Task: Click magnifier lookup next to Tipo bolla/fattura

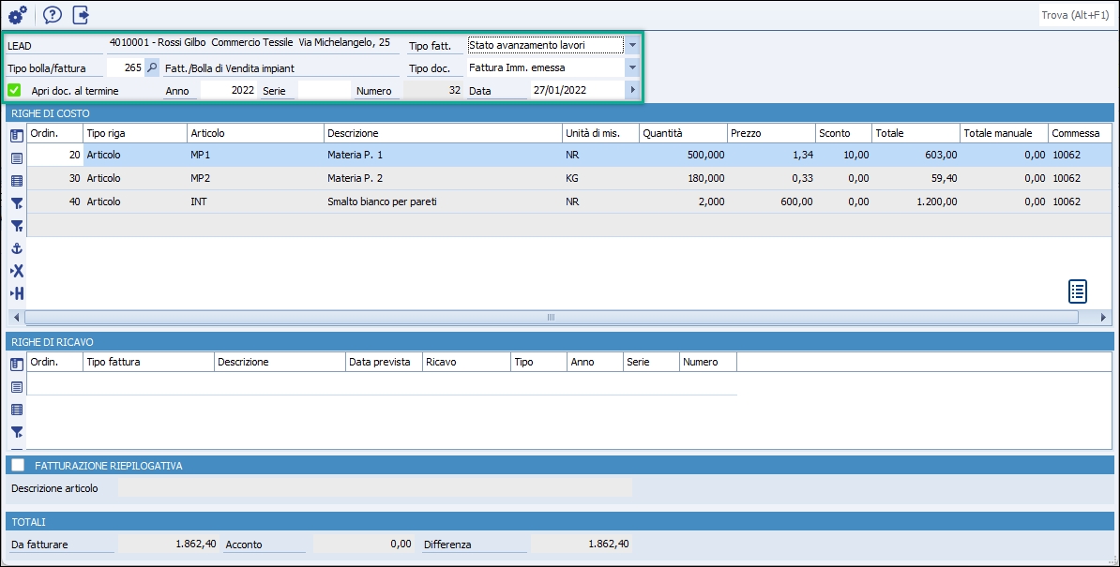Action: pyautogui.click(x=153, y=68)
